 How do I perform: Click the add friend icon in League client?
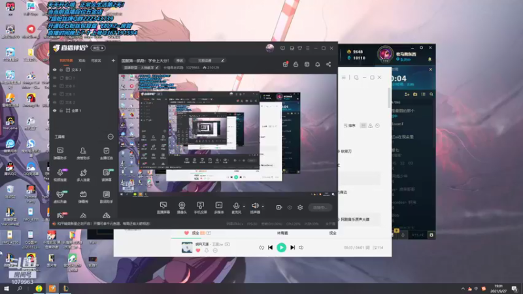coord(407,94)
